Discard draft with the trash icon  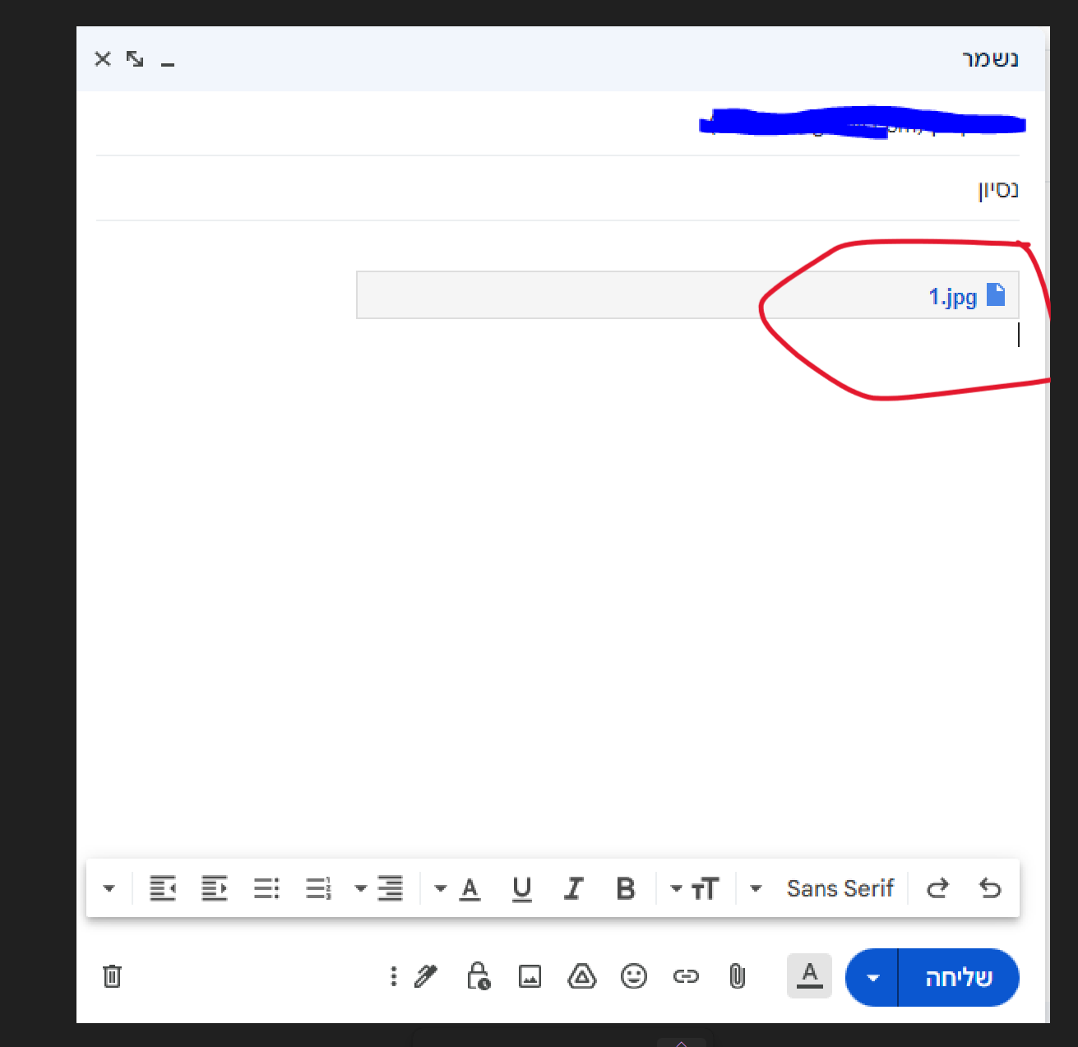112,976
